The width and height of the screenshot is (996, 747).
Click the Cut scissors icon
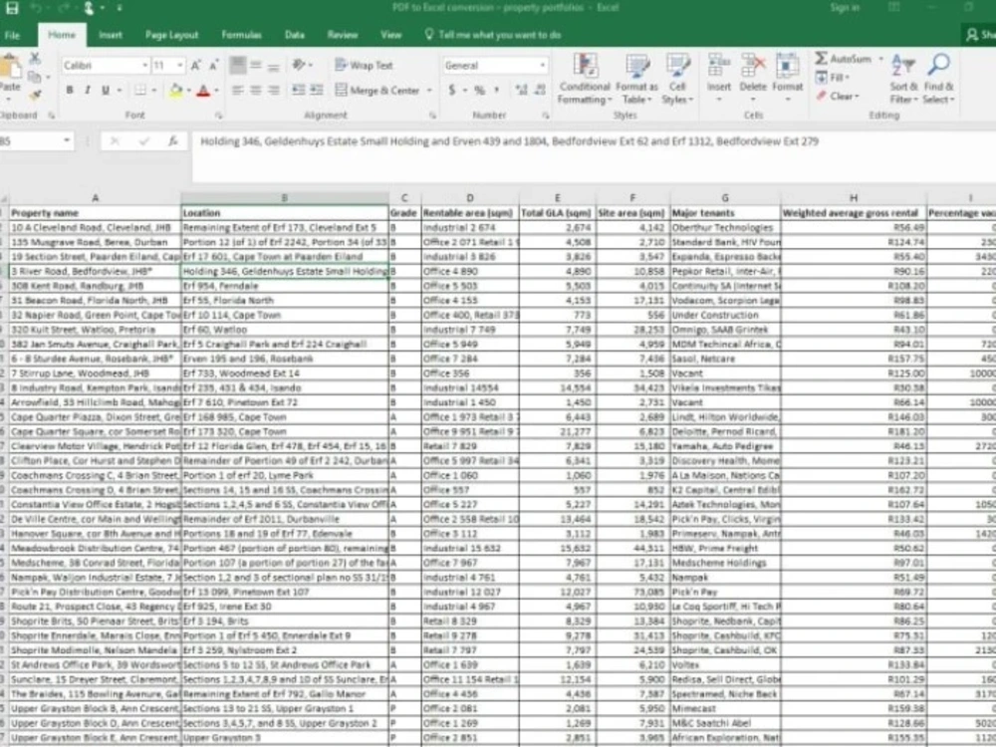(x=34, y=59)
